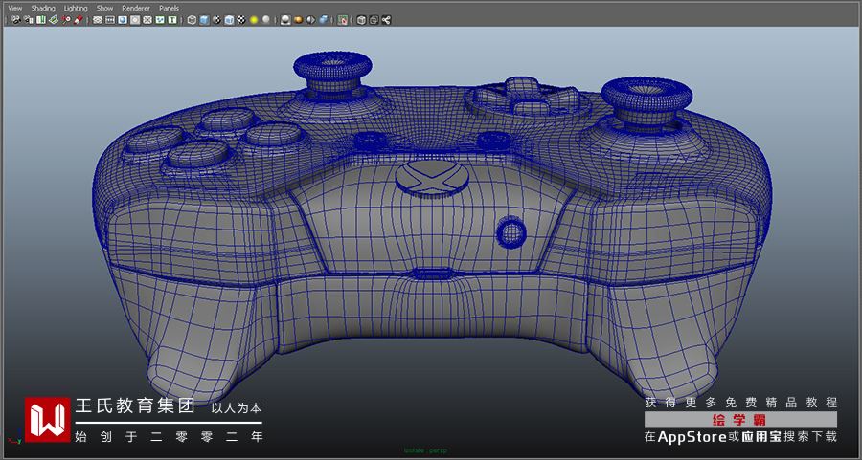Image resolution: width=862 pixels, height=460 pixels.
Task: Collapse toolbar handle left of Select Camera
Action: click(x=7, y=20)
